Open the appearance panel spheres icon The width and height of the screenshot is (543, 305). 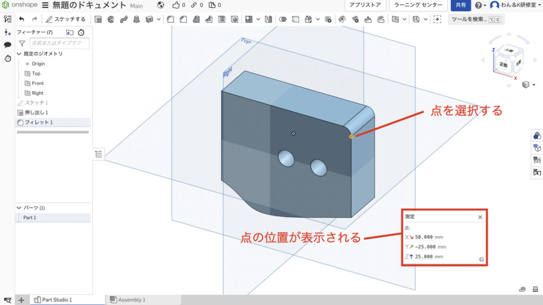click(x=537, y=136)
